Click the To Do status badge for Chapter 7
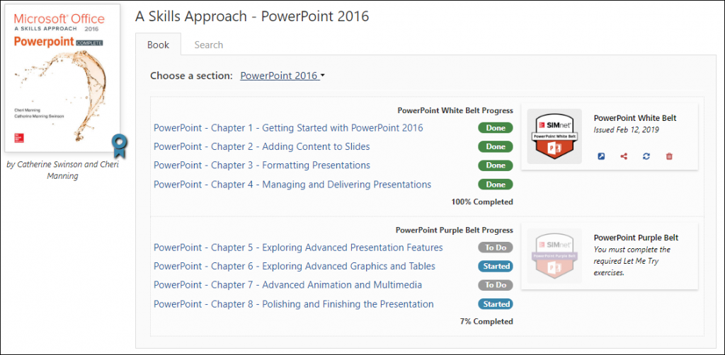 coord(496,285)
